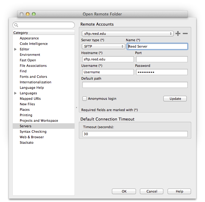Expand the Editor category
The image size is (205, 202).
(16, 49)
